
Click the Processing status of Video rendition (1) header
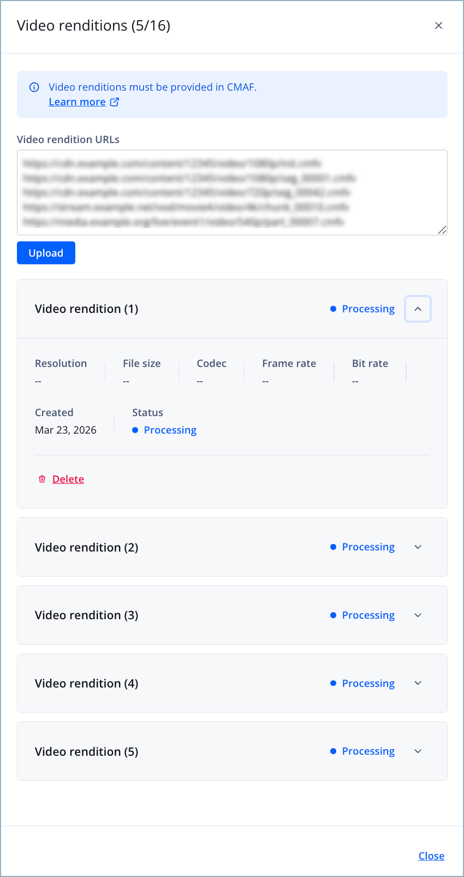point(362,309)
